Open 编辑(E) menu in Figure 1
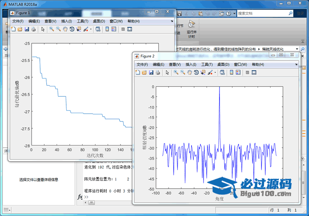 [34, 21]
